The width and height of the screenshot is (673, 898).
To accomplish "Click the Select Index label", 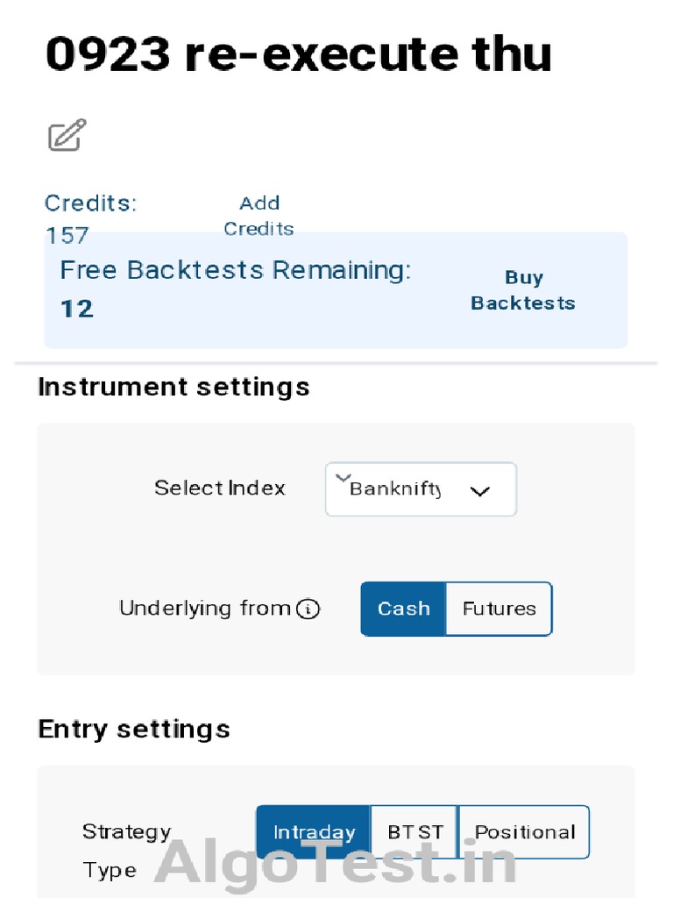I will (x=219, y=488).
